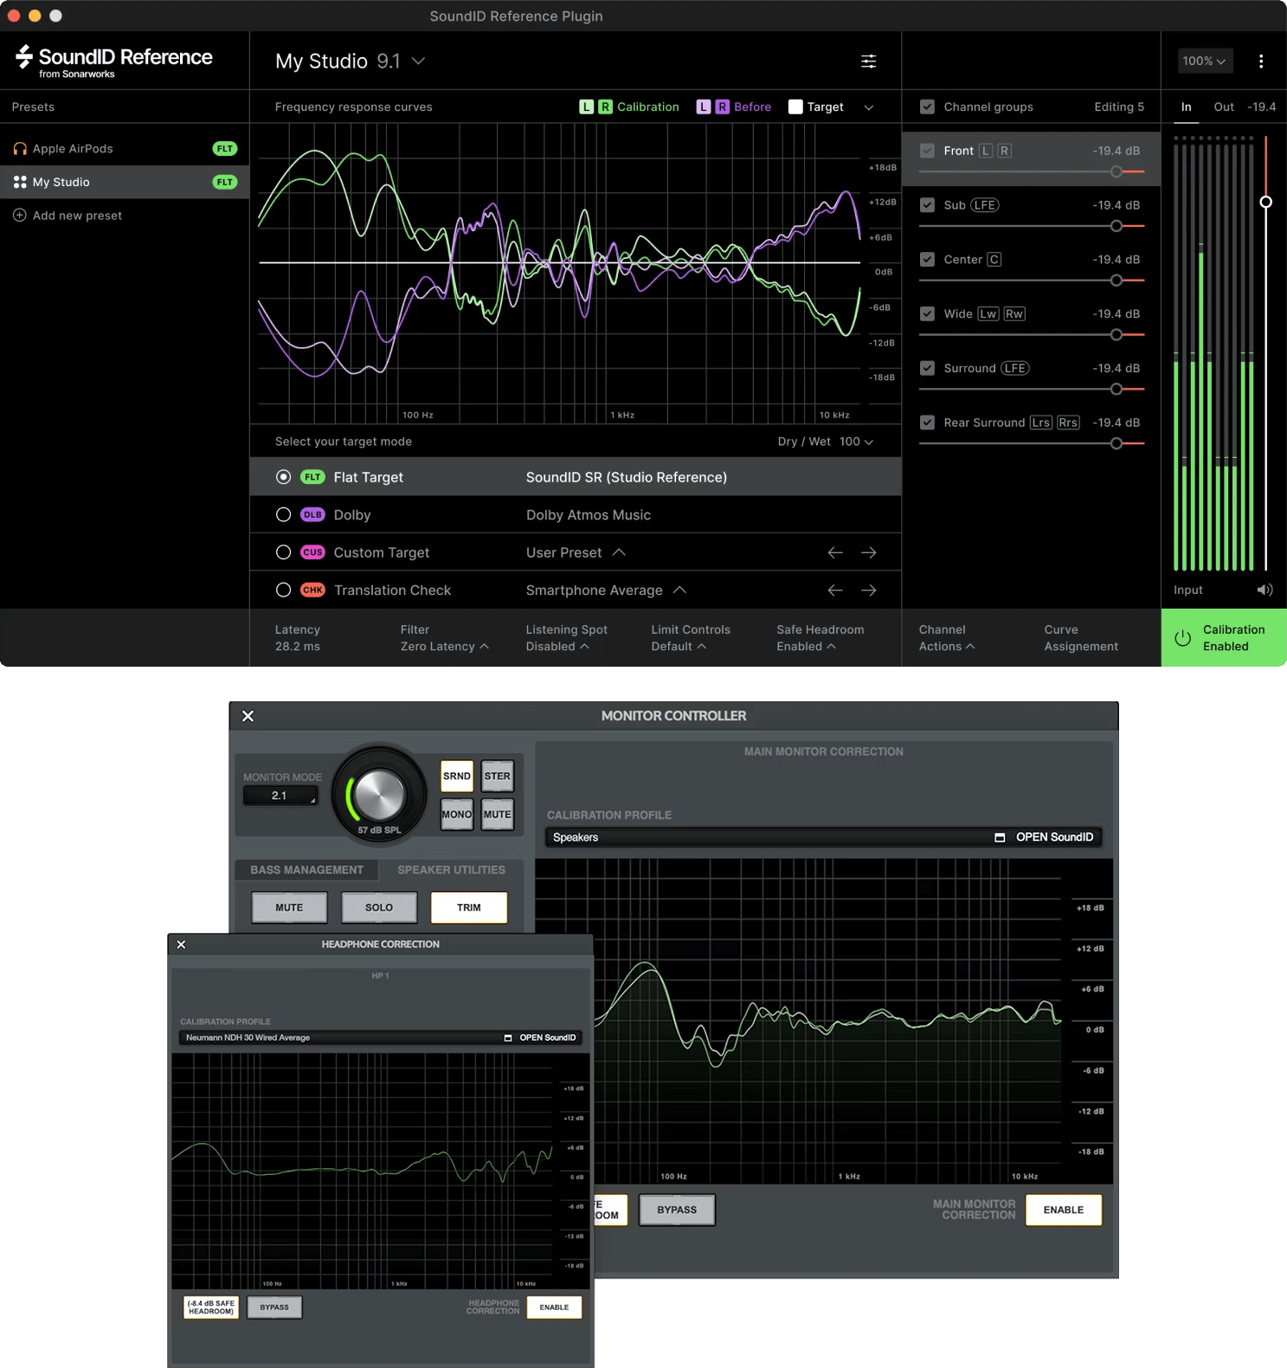1287x1368 pixels.
Task: Click ENABLE for Main Monitor Correction
Action: pyautogui.click(x=1064, y=1210)
